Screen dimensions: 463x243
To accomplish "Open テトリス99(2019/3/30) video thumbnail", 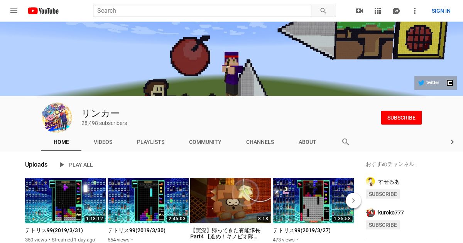I will coord(148,201).
